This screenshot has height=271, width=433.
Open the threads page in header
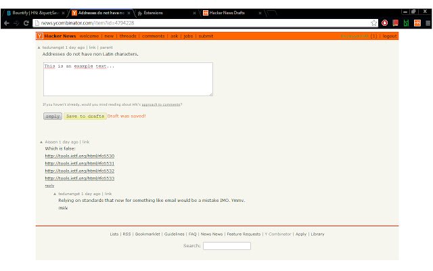coord(128,36)
